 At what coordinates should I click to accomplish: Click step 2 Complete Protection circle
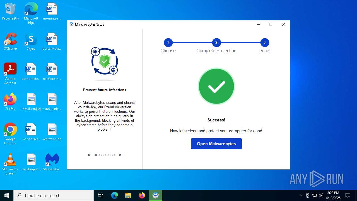(x=216, y=42)
